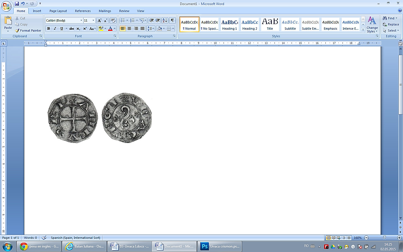Select center text alignment

(129, 29)
